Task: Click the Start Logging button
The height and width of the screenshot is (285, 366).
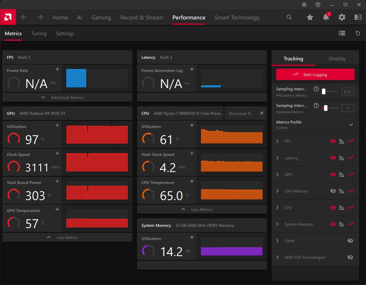Action: click(x=315, y=74)
